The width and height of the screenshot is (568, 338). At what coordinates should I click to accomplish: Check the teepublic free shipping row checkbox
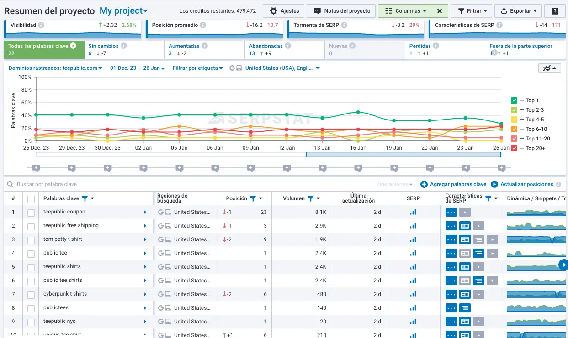tap(31, 226)
